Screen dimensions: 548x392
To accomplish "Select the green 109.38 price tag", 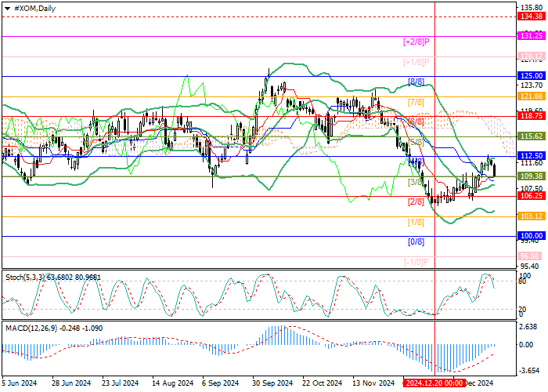I will pyautogui.click(x=532, y=176).
